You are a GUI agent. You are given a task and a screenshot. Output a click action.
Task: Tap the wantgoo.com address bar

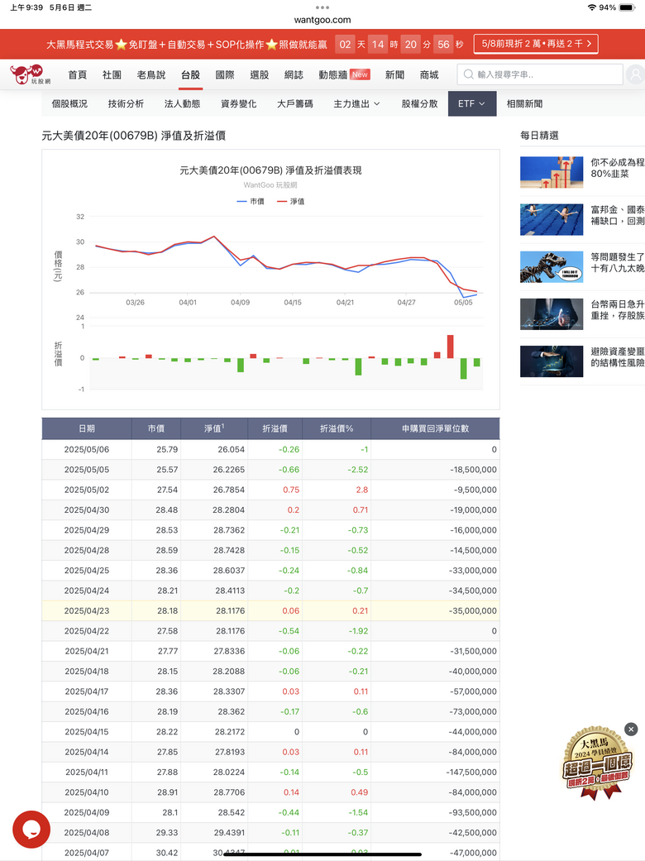coord(322,20)
